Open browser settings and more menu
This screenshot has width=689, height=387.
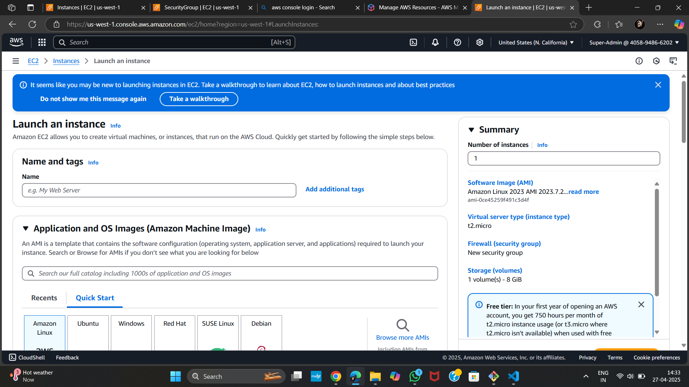tap(660, 24)
